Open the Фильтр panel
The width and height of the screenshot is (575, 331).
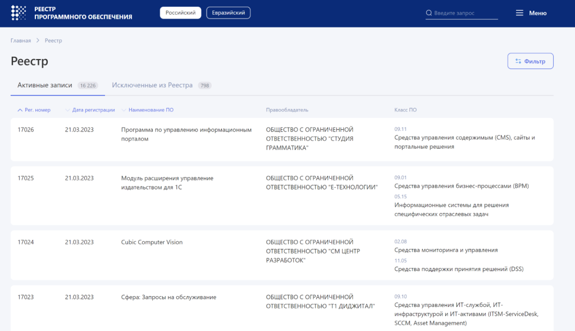tap(530, 61)
